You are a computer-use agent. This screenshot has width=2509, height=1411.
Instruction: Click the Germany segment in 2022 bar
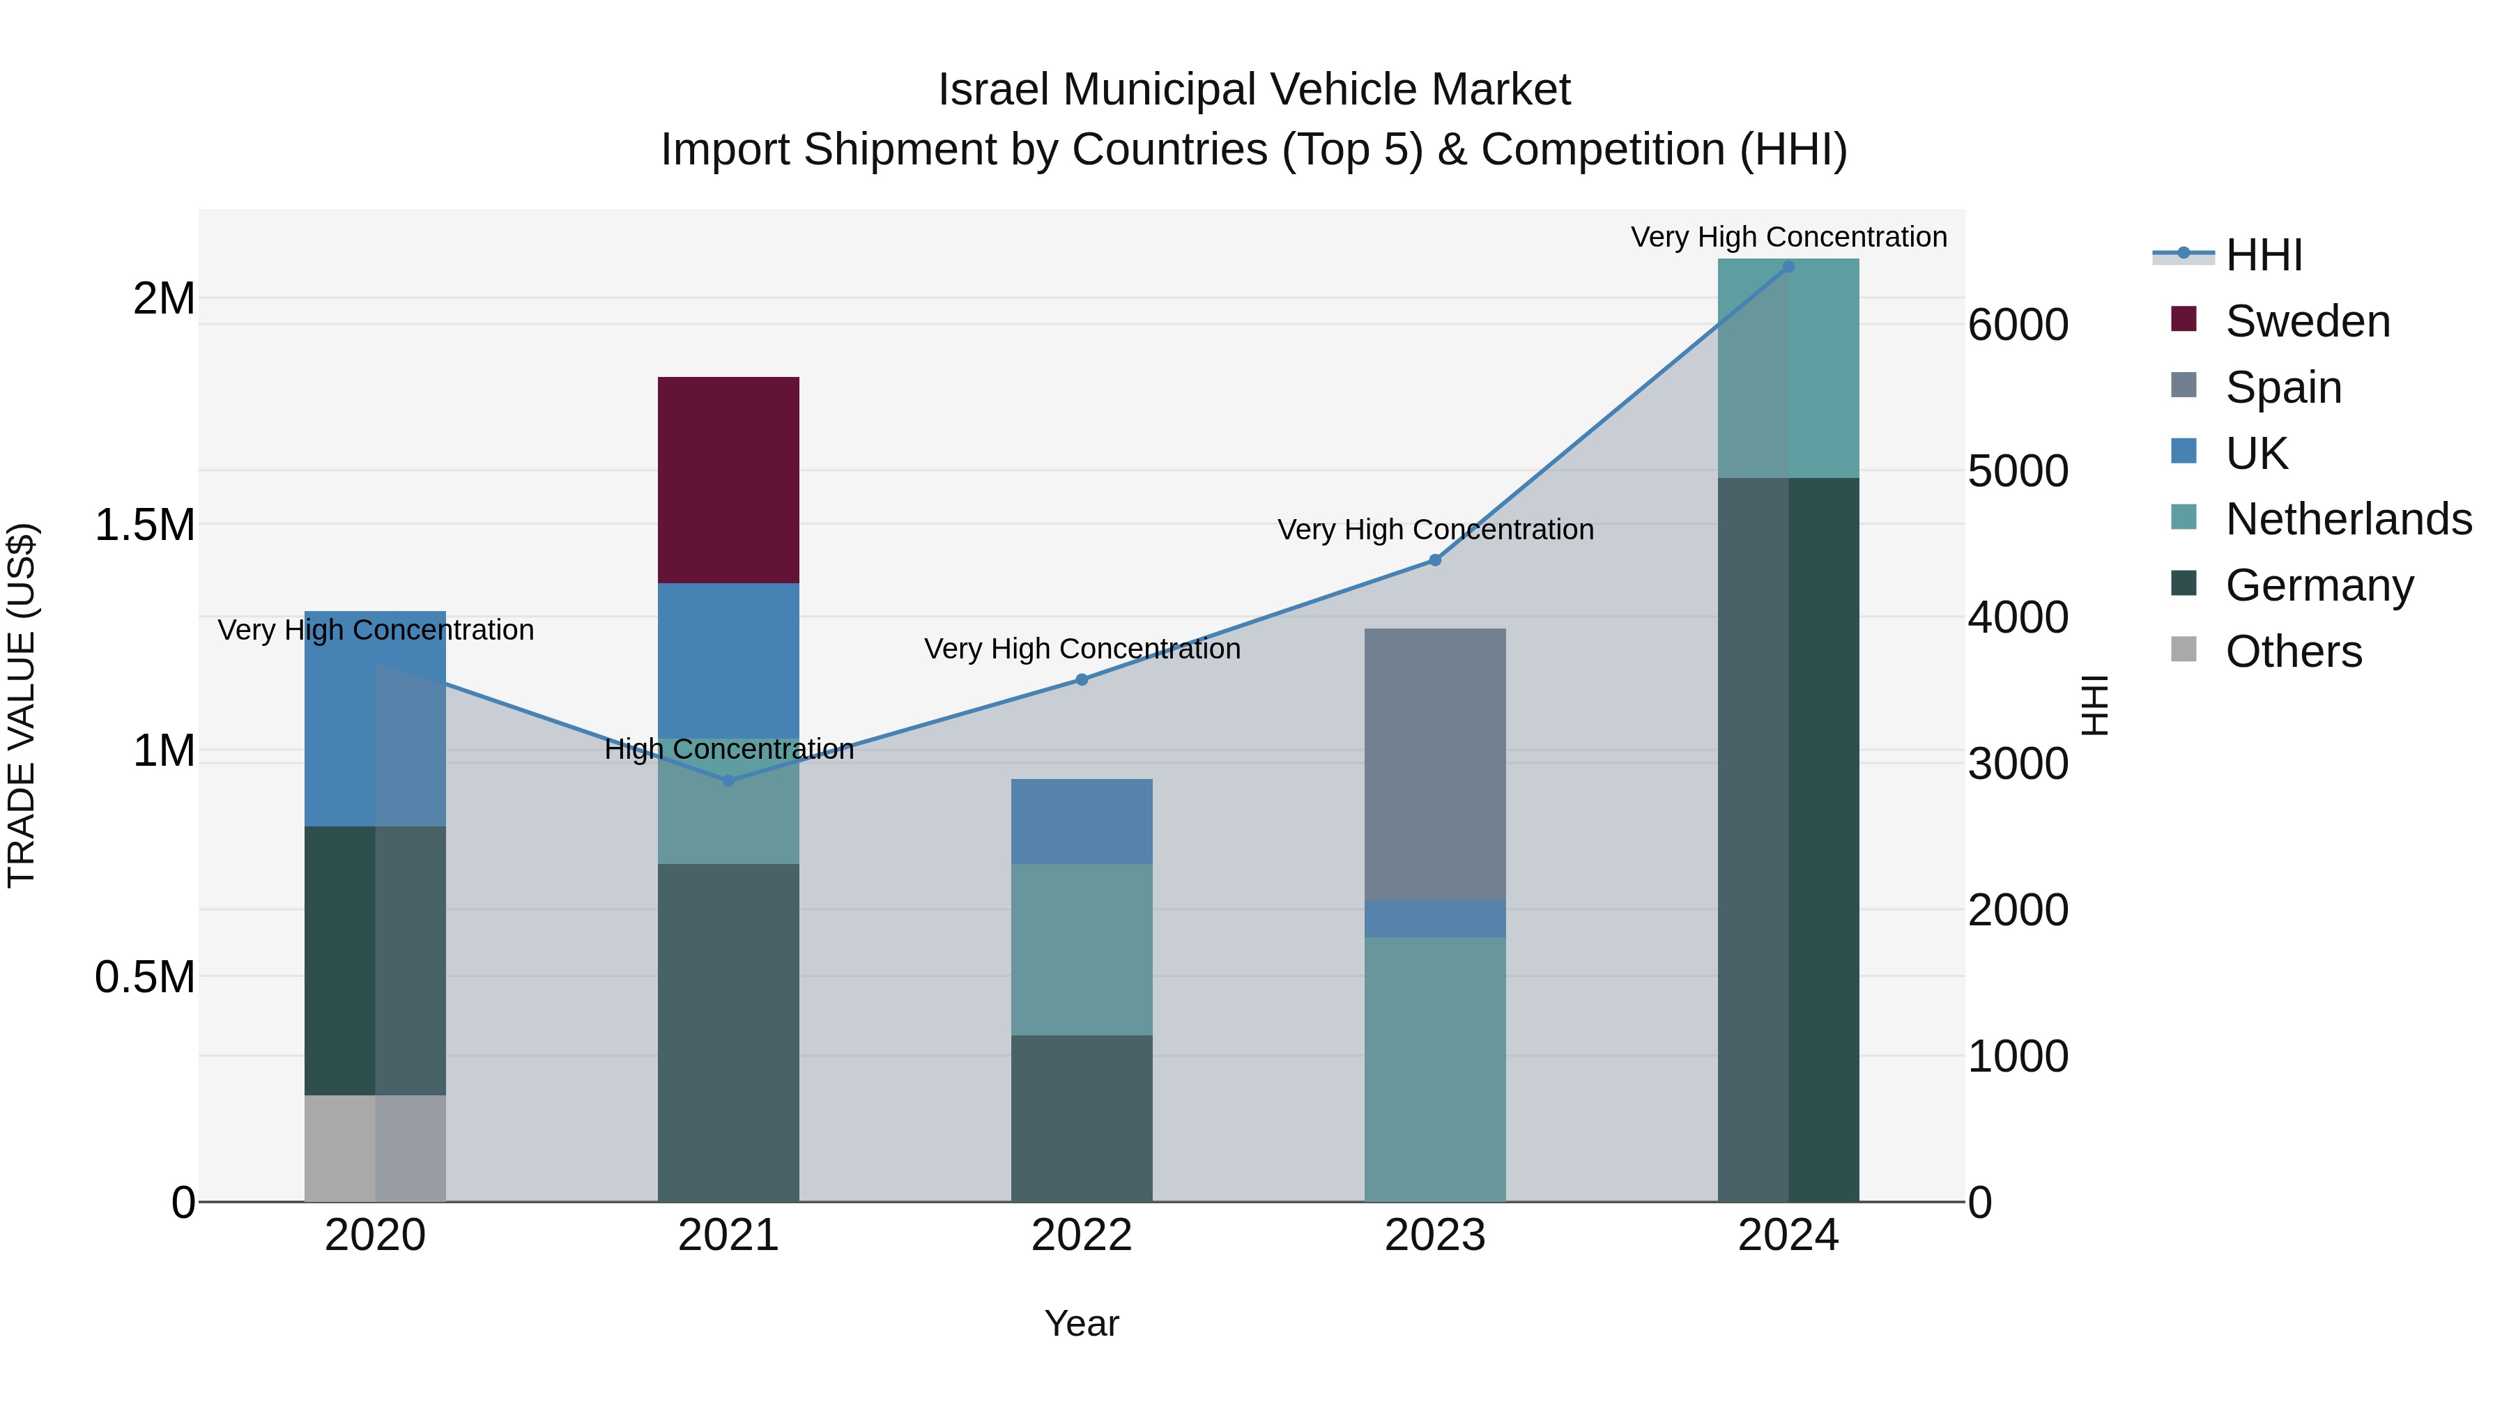coord(1081,1118)
